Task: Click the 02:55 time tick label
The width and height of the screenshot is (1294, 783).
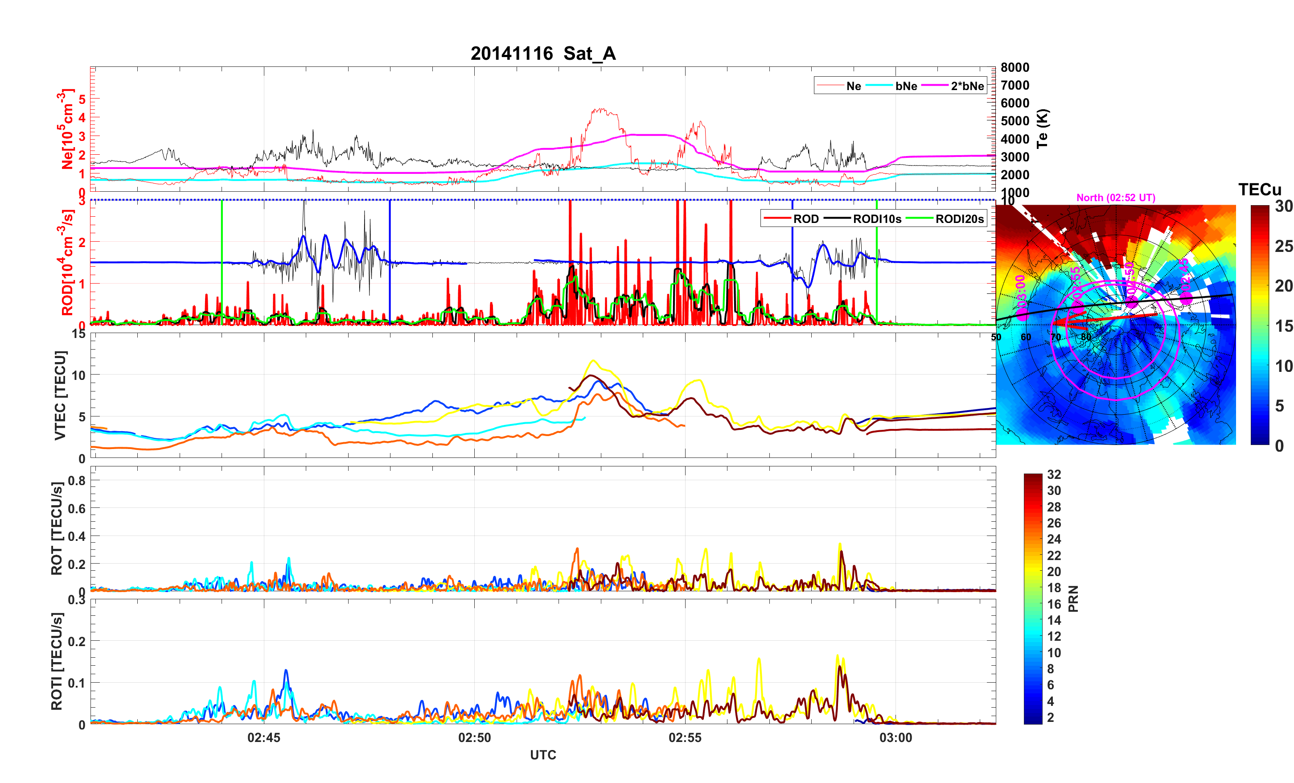Action: 685,738
